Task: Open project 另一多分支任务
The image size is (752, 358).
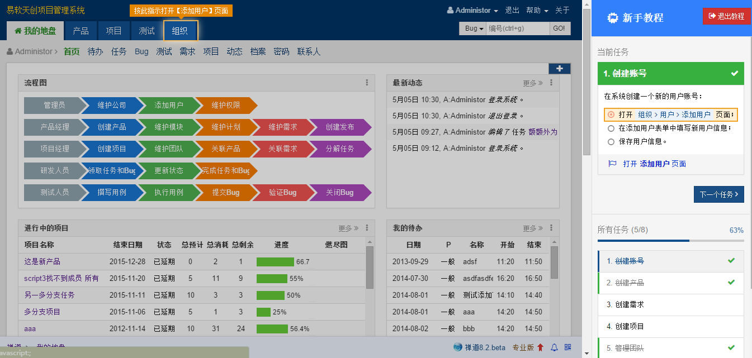Action: pos(49,295)
